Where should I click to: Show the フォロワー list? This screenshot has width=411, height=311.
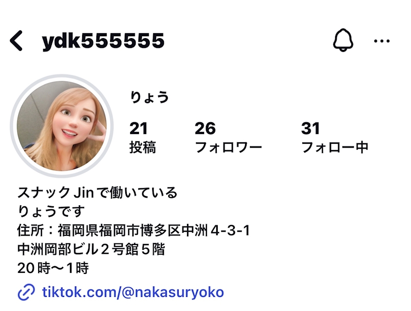[228, 147]
